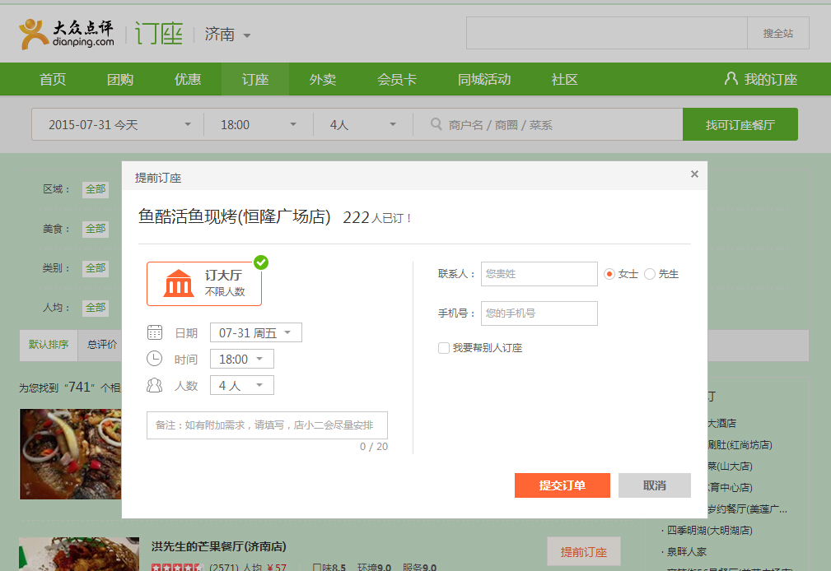Viewport: 831px width, 571px height.
Task: Click the 商户名 / 商圈 / 菜系 search field
Action: 548,124
